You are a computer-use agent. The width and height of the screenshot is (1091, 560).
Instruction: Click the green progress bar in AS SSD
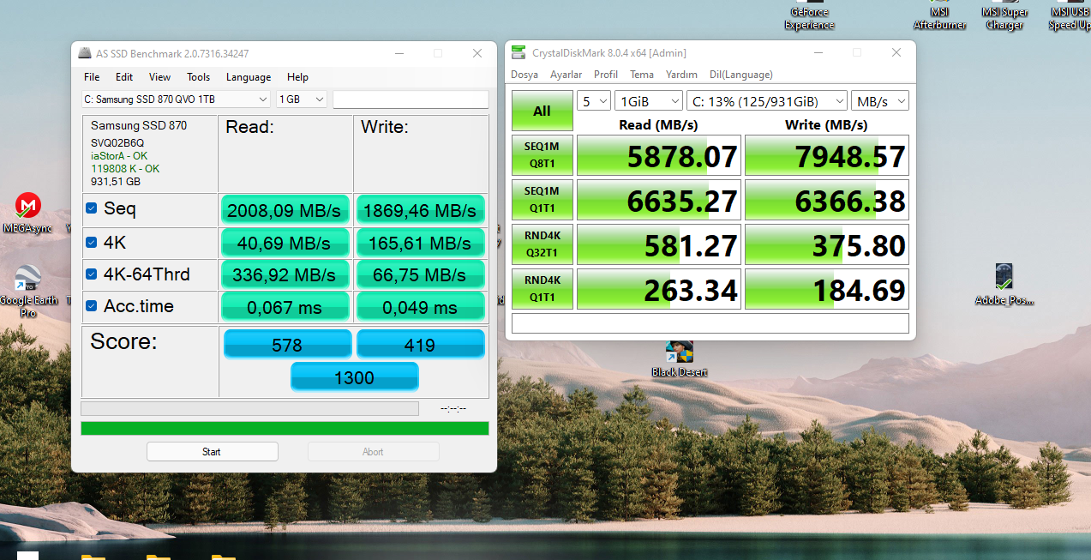[285, 428]
